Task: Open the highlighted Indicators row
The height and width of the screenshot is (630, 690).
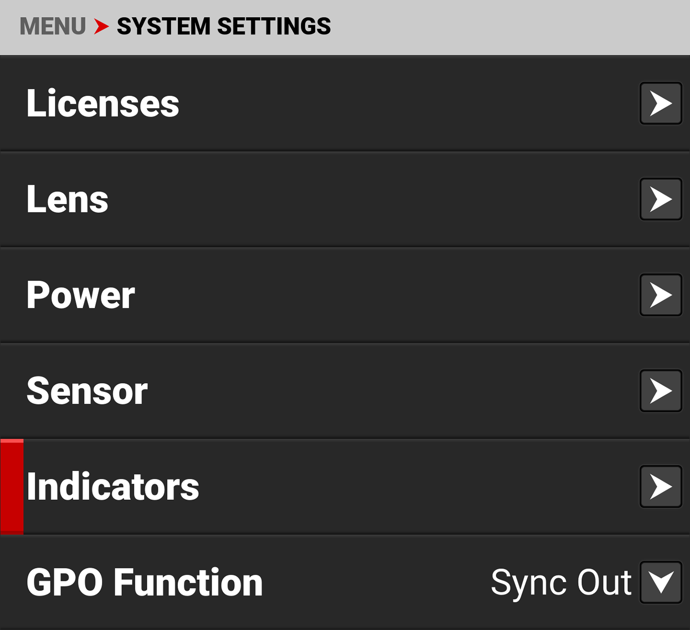Action: pos(113,487)
